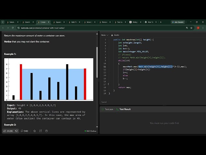The width and height of the screenshot is (206, 155).
Task: Click the Example 1 container diagram image
Action: (49, 80)
